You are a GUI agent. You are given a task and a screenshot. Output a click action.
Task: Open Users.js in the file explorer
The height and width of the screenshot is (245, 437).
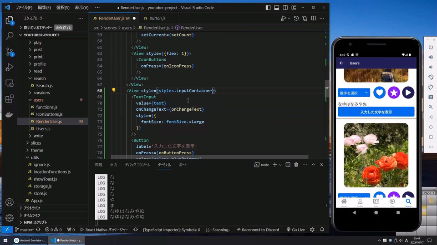pyautogui.click(x=43, y=129)
